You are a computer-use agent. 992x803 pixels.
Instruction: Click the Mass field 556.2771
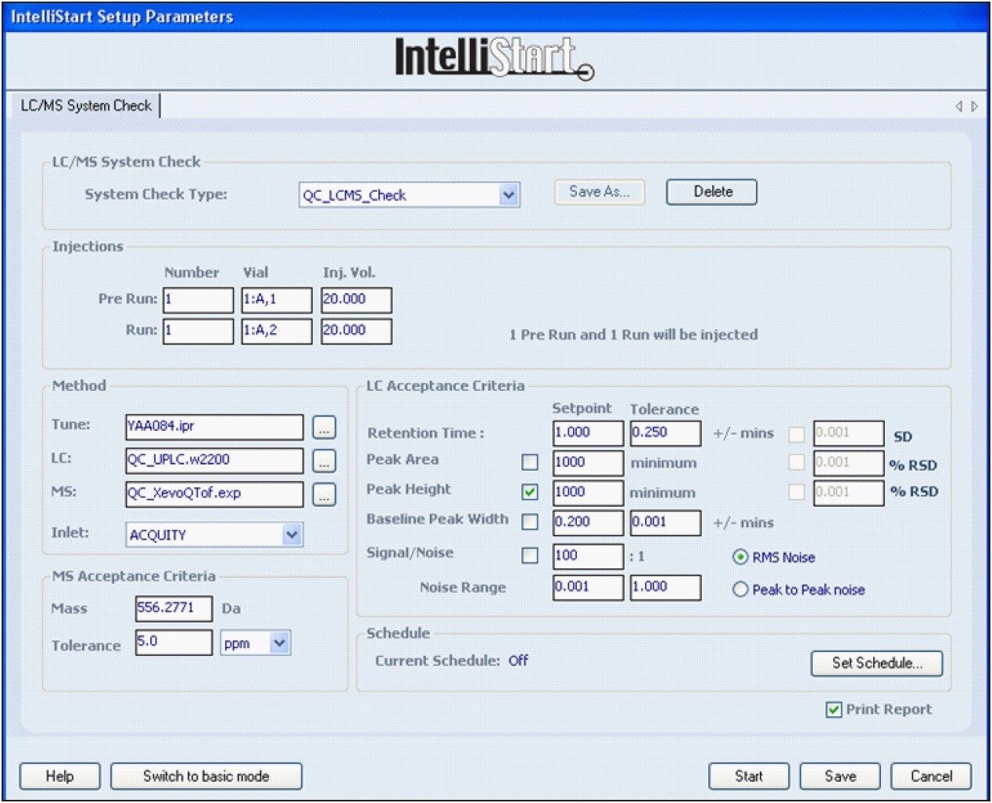(174, 608)
